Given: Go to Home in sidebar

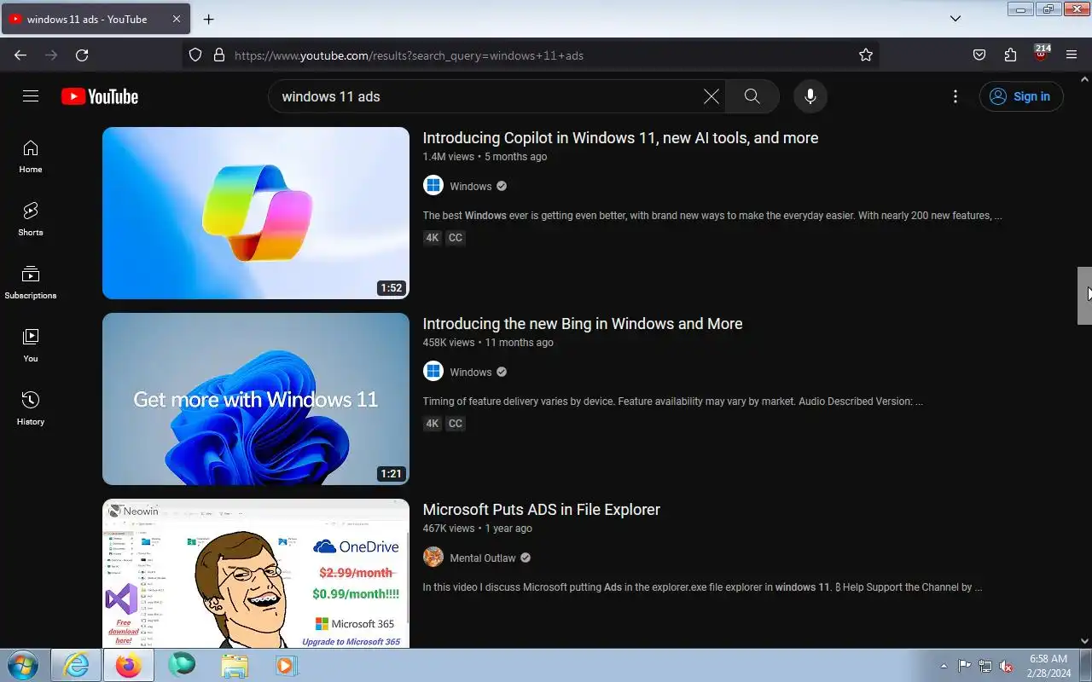Looking at the screenshot, I should 31,157.
